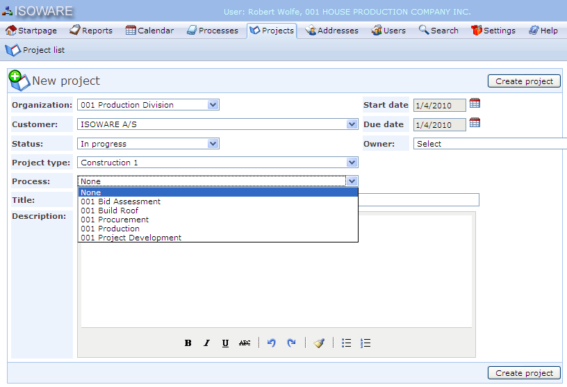
Task: Open the Start date calendar picker icon
Action: click(x=475, y=104)
